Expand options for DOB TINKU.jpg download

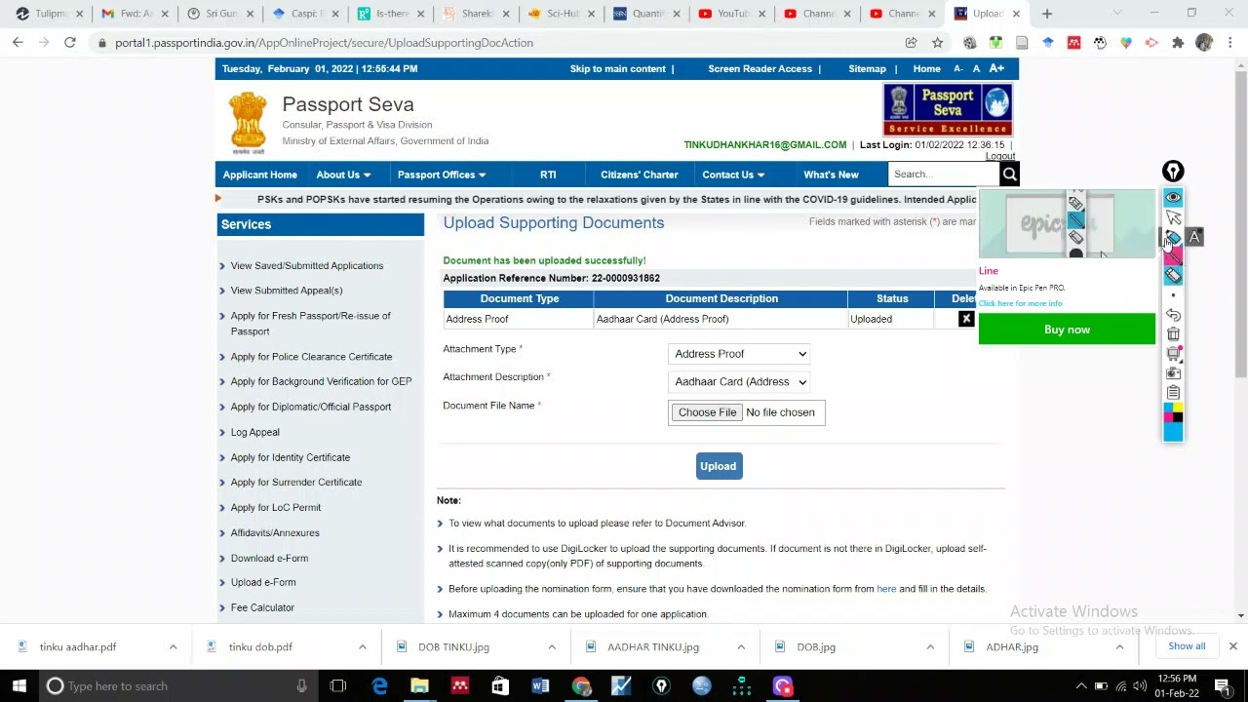pyautogui.click(x=551, y=647)
